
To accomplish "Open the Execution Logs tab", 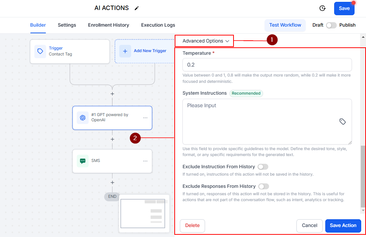I will pos(158,25).
